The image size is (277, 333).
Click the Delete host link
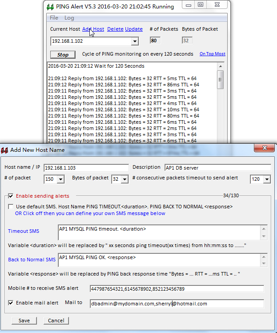115,29
